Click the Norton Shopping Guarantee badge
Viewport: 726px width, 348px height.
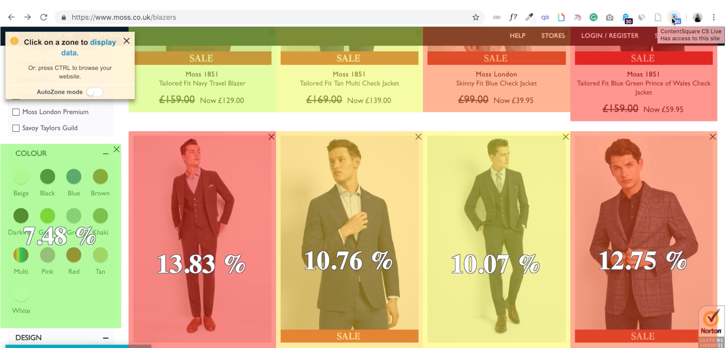[711, 327]
